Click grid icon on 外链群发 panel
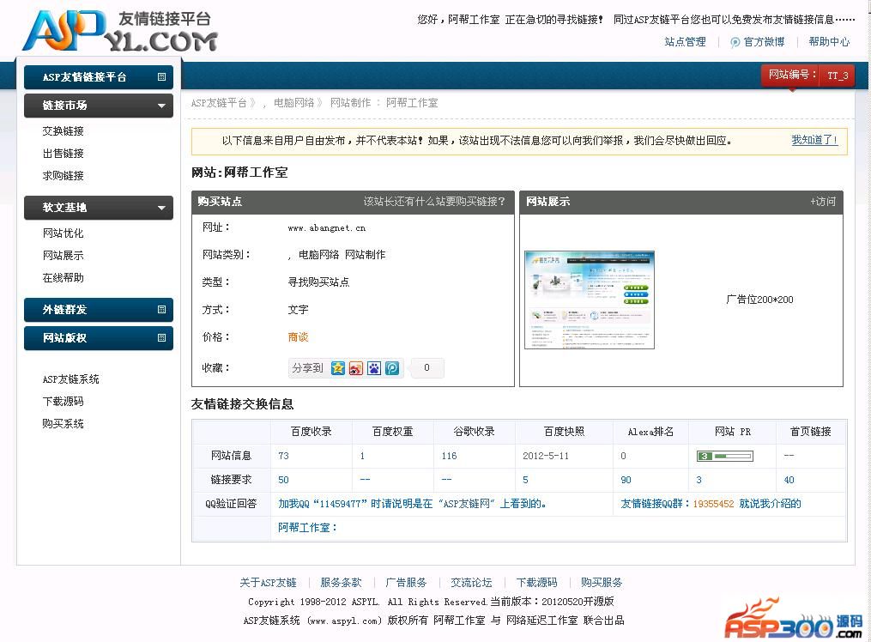Viewport: 871px width, 642px height. pyautogui.click(x=161, y=310)
